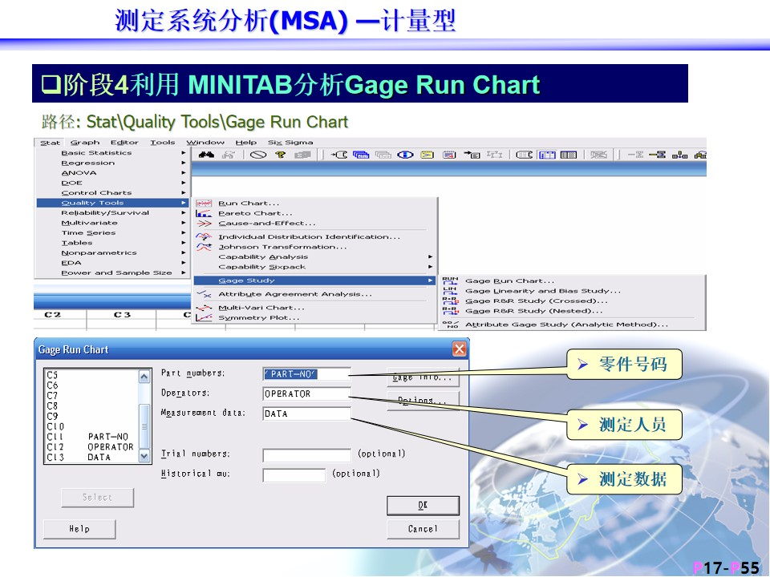Click the yellow question mark Help icon

point(280,155)
